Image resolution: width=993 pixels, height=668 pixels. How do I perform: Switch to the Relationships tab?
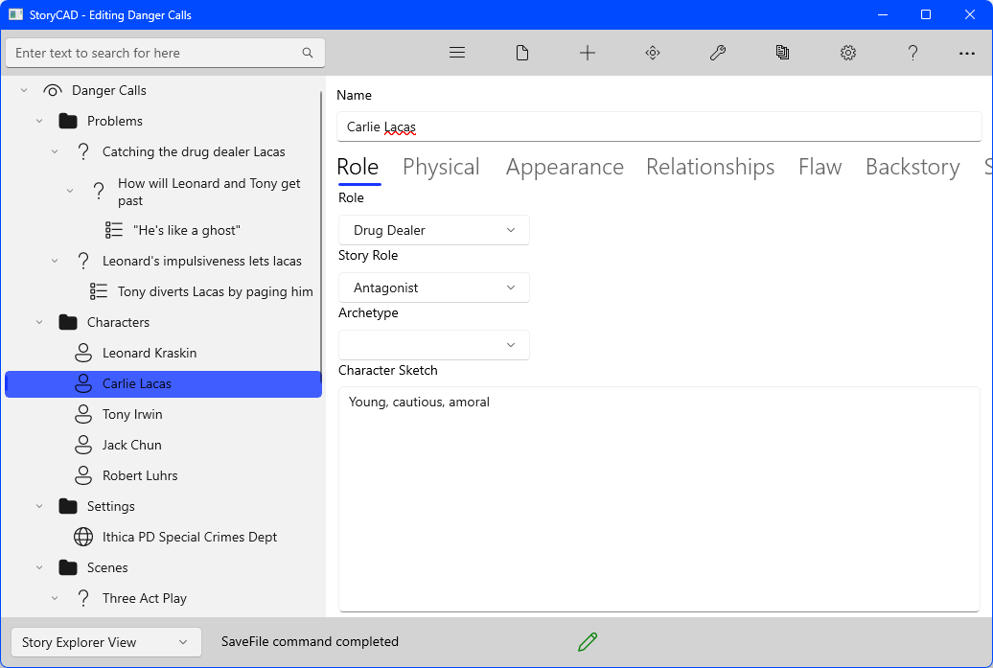(710, 167)
